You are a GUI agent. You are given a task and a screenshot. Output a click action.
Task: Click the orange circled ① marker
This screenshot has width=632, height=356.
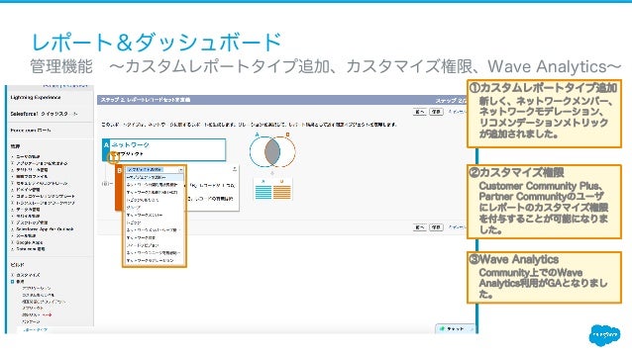(x=113, y=158)
